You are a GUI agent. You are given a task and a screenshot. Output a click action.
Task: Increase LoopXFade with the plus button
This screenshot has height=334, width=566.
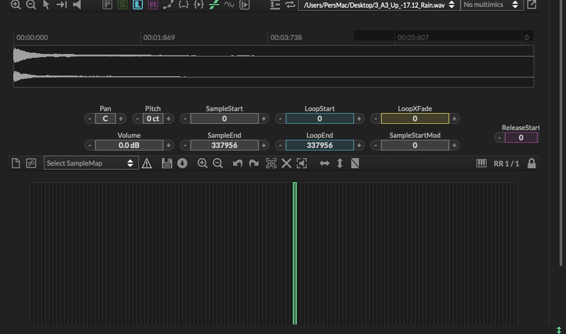coord(454,119)
